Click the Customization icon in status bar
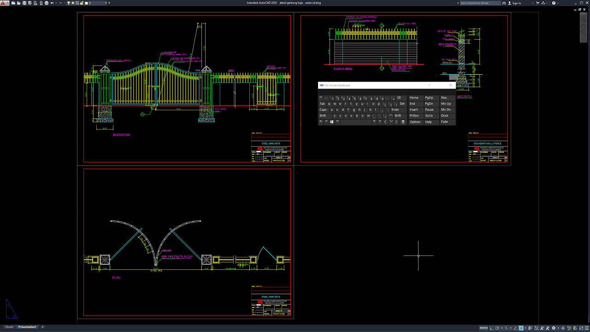The height and width of the screenshot is (332, 590). point(586,328)
